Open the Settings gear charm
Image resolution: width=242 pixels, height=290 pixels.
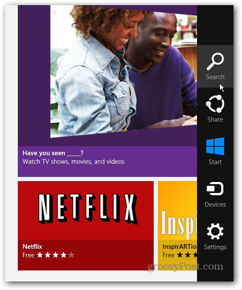(215, 237)
